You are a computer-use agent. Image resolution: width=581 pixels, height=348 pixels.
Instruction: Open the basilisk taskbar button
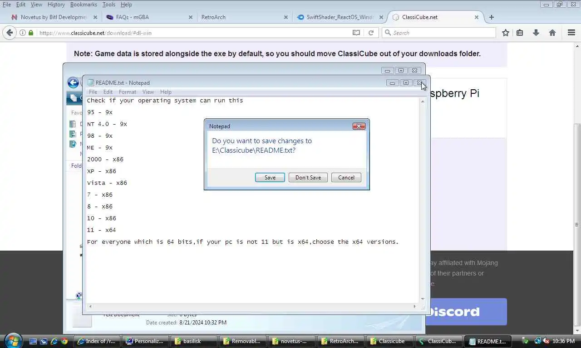pos(194,341)
